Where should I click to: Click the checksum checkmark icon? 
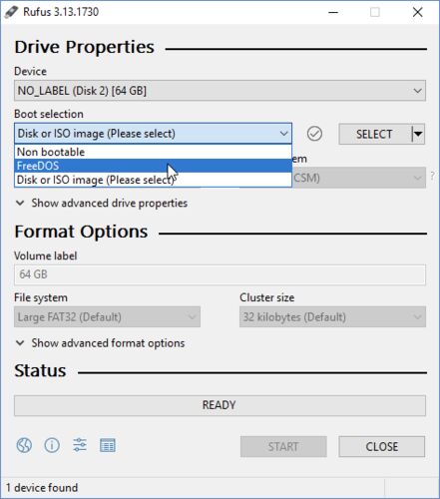(x=314, y=134)
